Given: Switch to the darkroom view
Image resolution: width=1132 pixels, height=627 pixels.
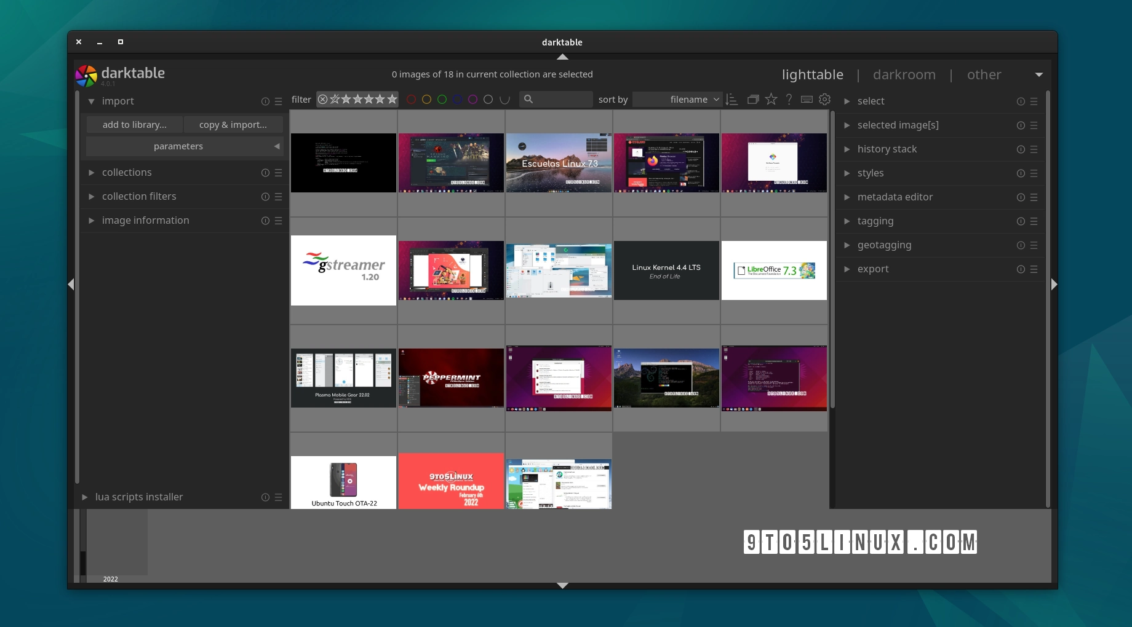Looking at the screenshot, I should click(x=904, y=74).
